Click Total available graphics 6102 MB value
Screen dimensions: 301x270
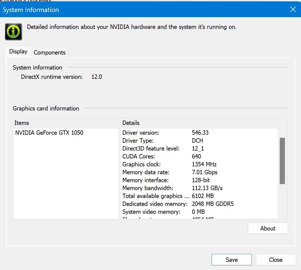pyautogui.click(x=203, y=196)
